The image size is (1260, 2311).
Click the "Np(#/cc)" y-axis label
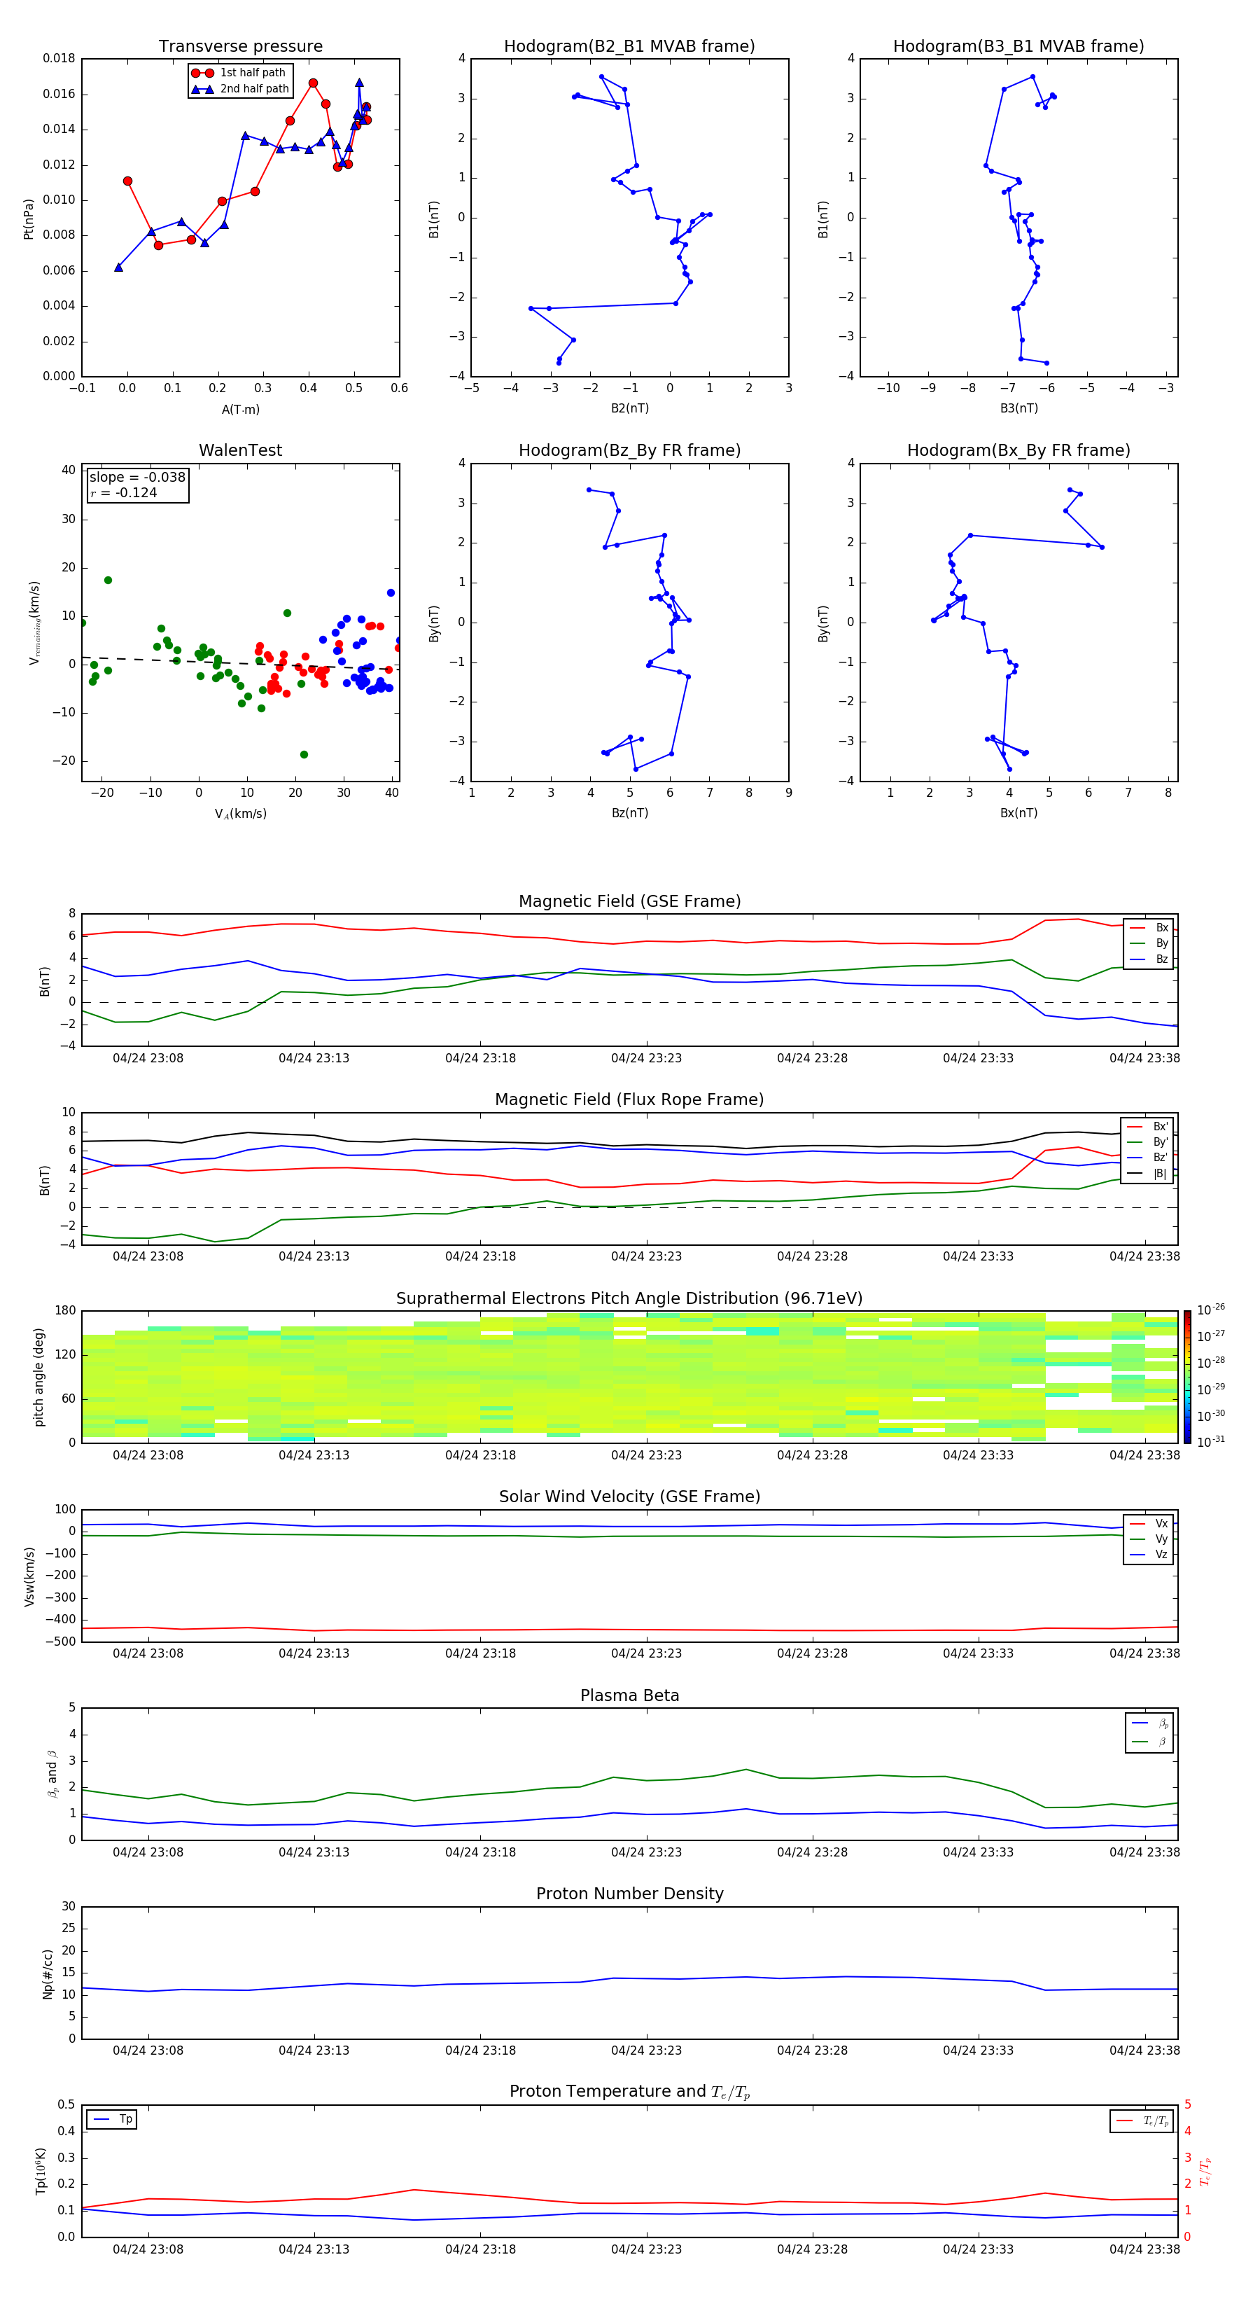click(x=48, y=1973)
